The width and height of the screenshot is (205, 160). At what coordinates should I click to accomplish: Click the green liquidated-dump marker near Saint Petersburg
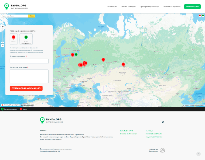pos(76,55)
